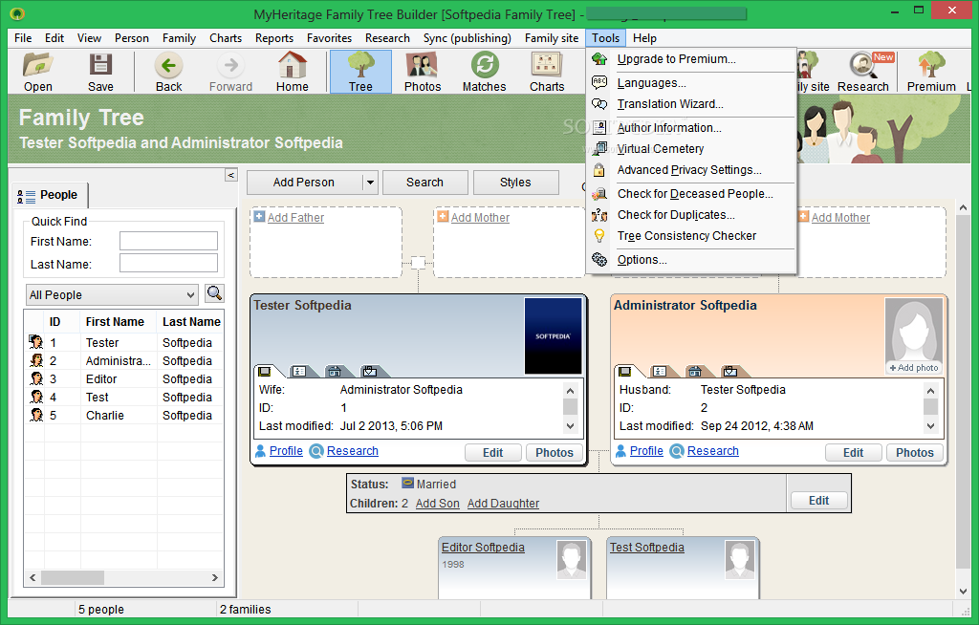Viewport: 979px width, 625px height.
Task: Open Editor Softpedia child card link
Action: [483, 548]
